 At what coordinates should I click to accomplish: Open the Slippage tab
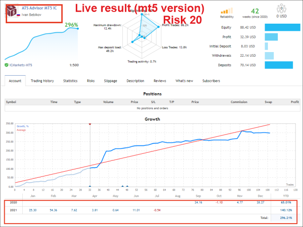110,81
